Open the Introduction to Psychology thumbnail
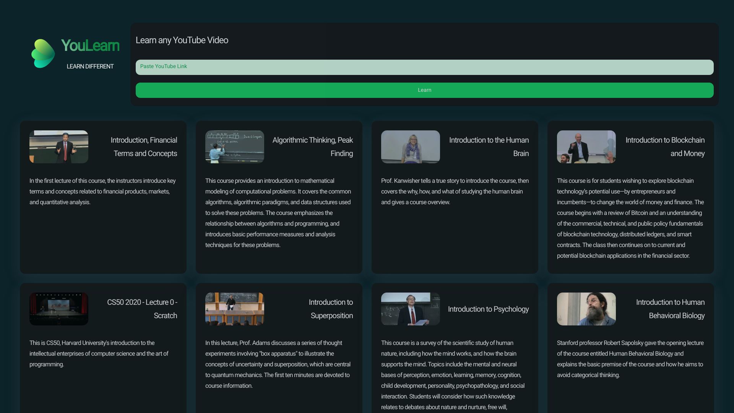Screen dimensions: 734x413 pos(410,309)
